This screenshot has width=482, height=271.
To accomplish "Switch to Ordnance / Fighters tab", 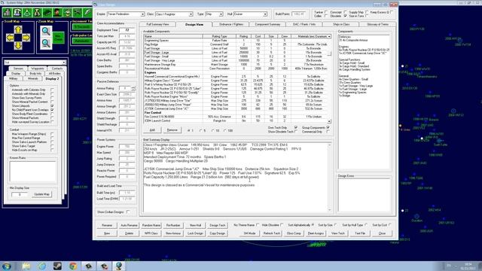I will [x=231, y=24].
